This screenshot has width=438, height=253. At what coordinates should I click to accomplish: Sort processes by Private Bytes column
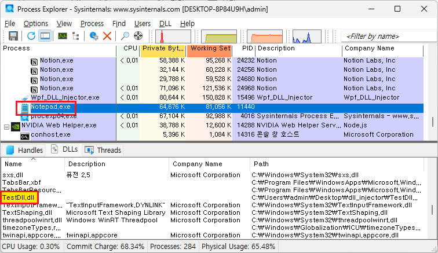[163, 49]
